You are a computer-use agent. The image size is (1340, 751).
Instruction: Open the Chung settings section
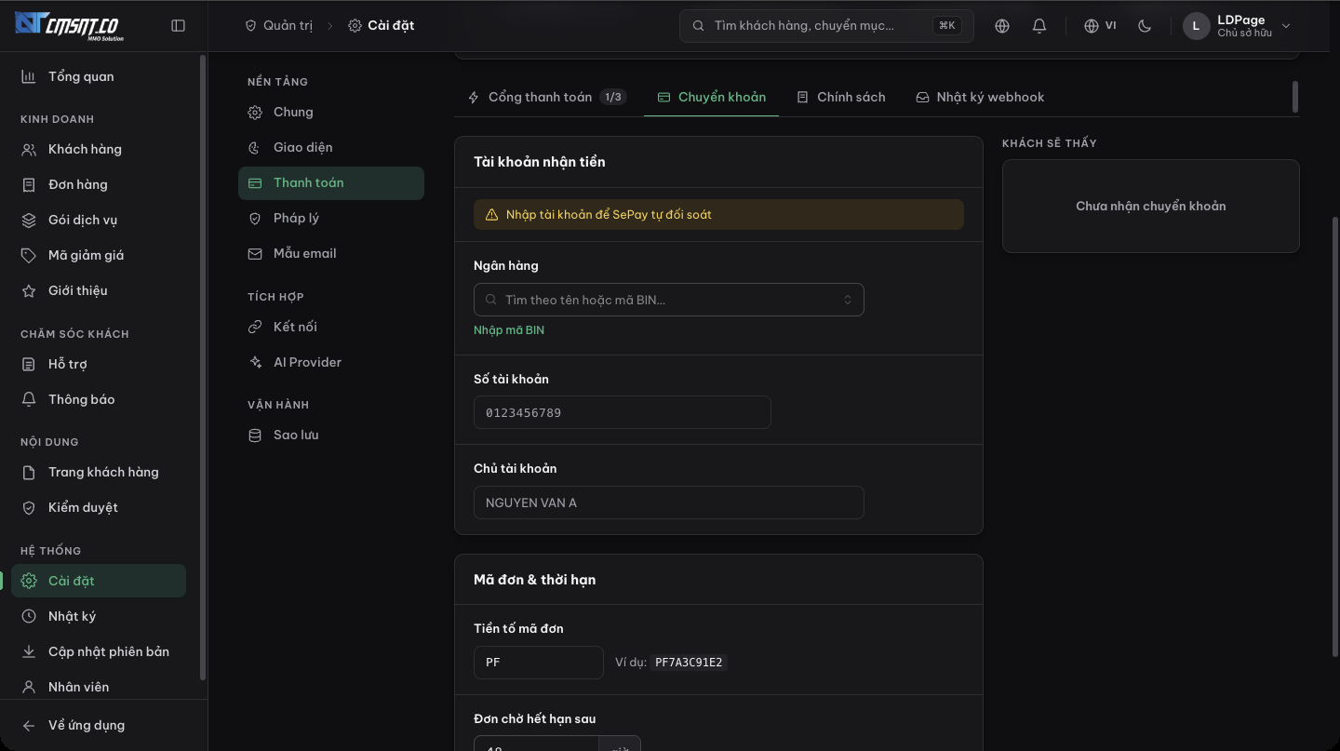[x=331, y=112]
